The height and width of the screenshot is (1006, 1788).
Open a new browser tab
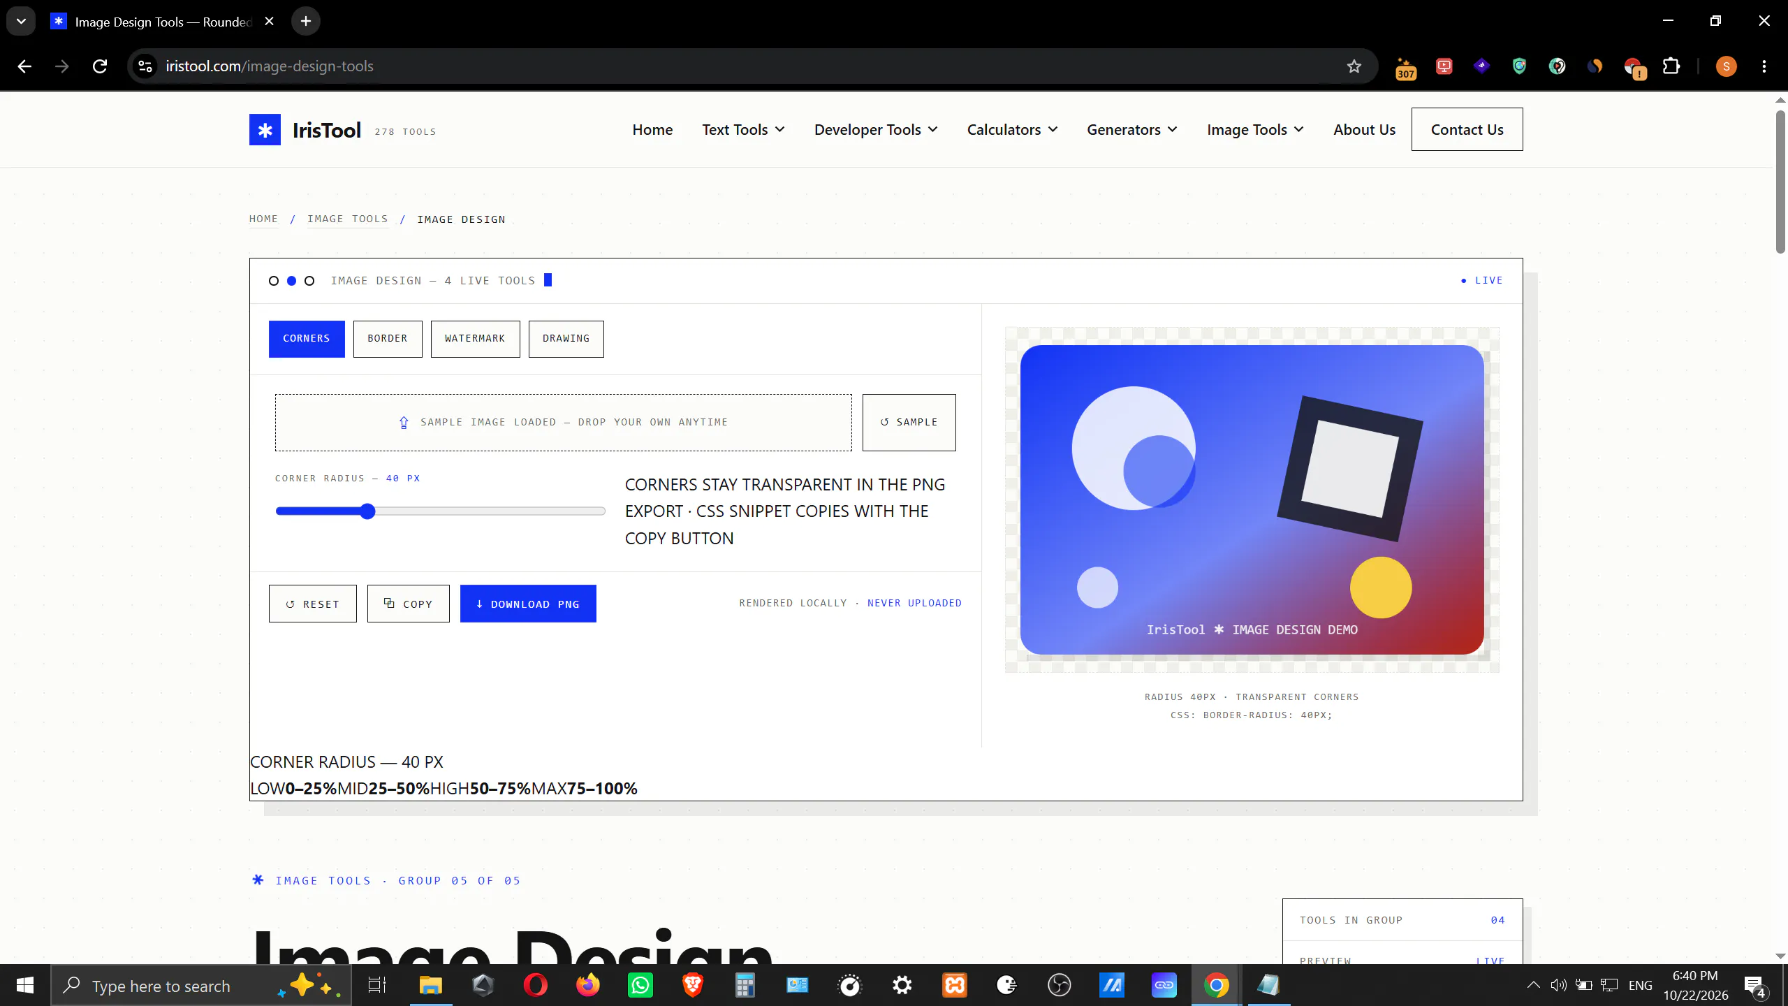[x=306, y=21]
